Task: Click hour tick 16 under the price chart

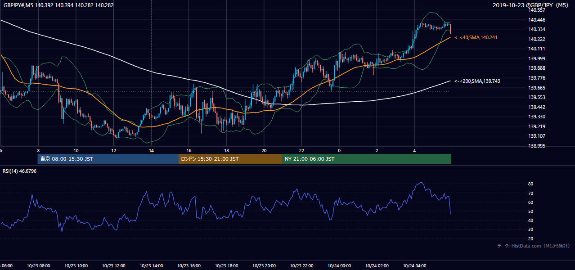Action: (189, 150)
